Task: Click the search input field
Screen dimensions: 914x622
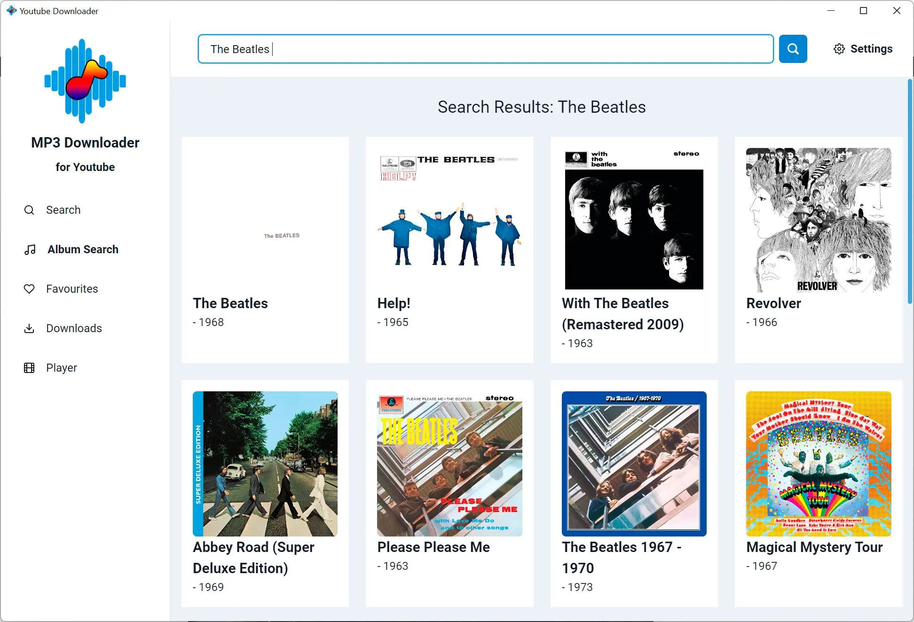Action: 484,48
